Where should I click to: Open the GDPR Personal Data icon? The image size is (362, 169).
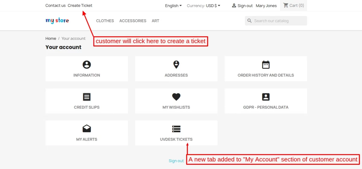point(266,97)
